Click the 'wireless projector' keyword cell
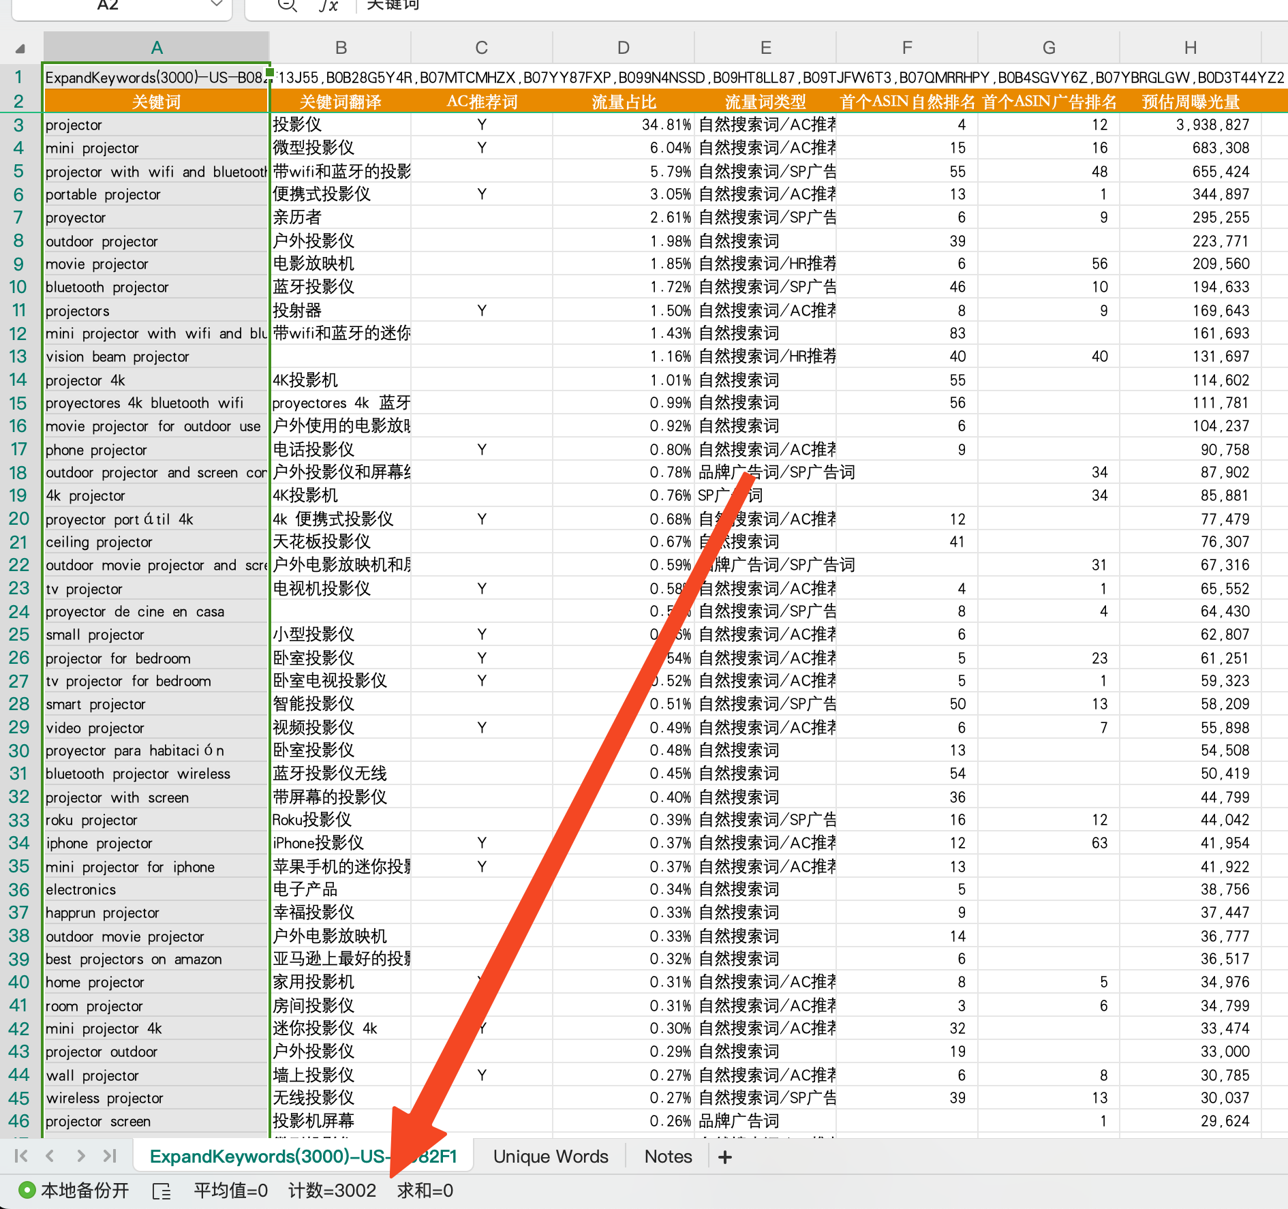The width and height of the screenshot is (1288, 1209). coord(157,1098)
